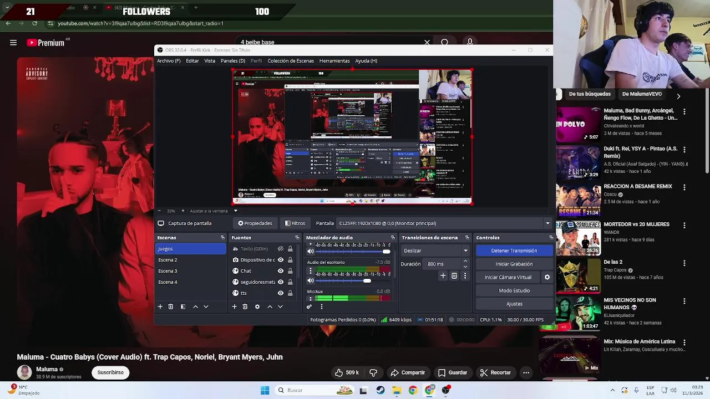Open options for De las 2 video
Screen dimensions: 710x399
[x=684, y=262]
